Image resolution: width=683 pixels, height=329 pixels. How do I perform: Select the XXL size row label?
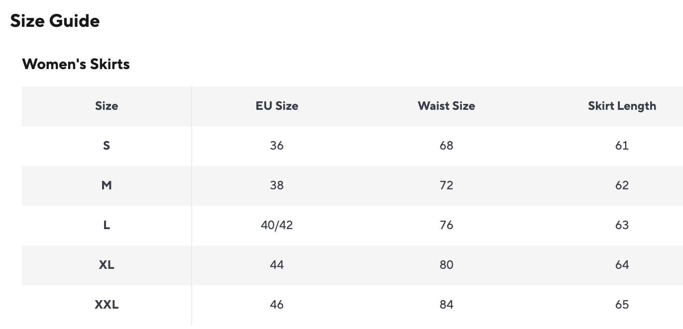[107, 305]
